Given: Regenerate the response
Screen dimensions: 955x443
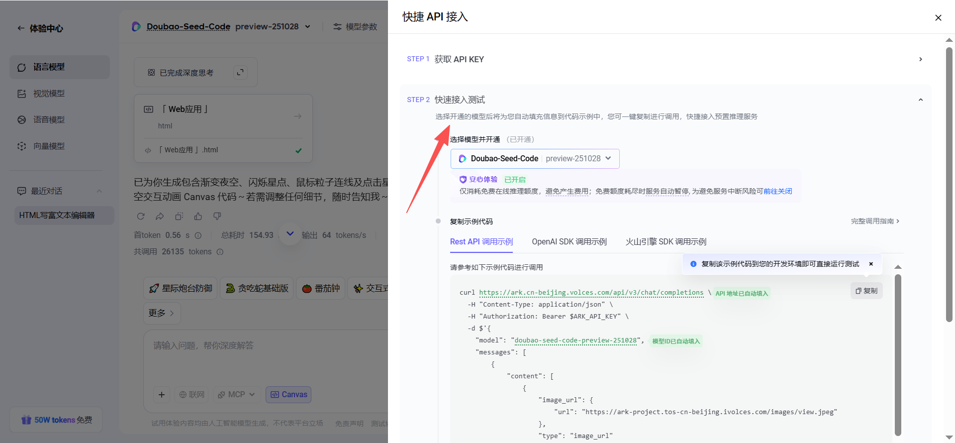Looking at the screenshot, I should (x=141, y=217).
